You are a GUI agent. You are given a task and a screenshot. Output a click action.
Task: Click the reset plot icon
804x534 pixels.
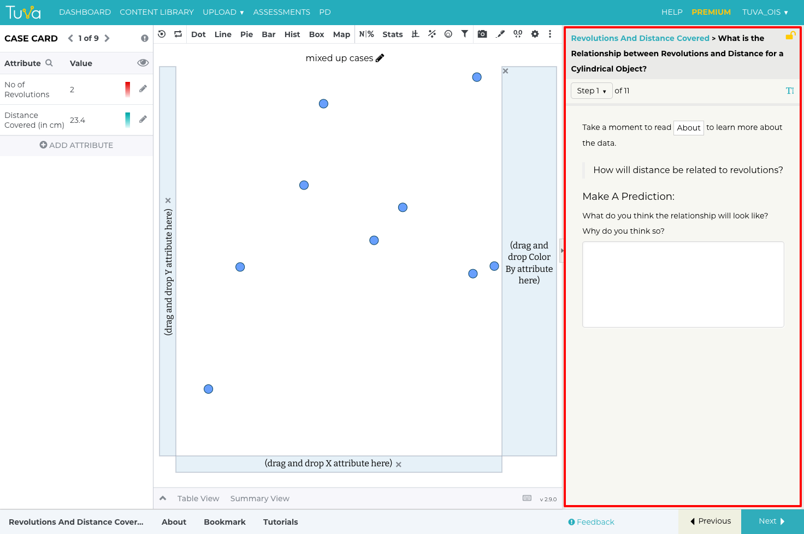click(162, 34)
